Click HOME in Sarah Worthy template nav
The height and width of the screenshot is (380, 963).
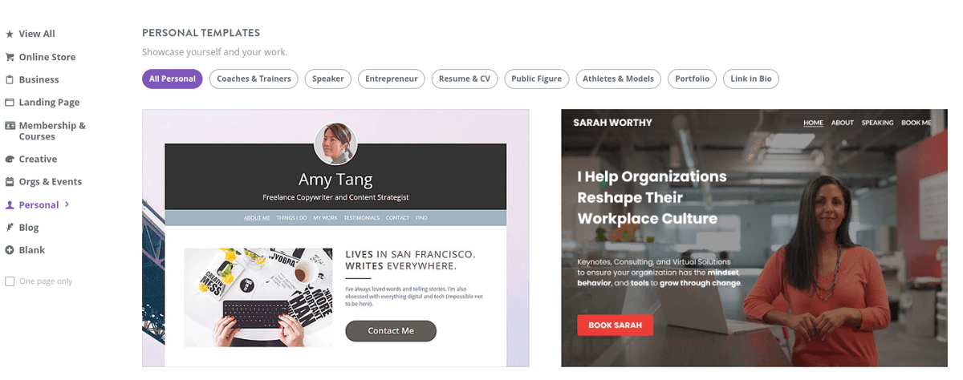[814, 123]
